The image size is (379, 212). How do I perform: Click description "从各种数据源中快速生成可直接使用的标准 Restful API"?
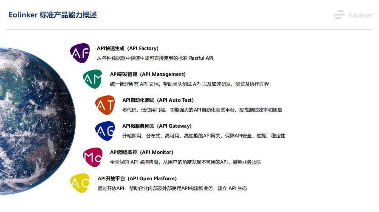155,58
